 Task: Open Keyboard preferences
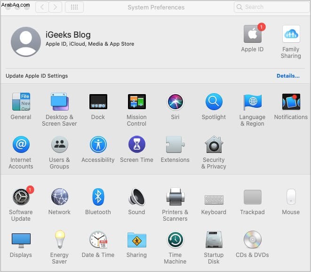point(214,200)
